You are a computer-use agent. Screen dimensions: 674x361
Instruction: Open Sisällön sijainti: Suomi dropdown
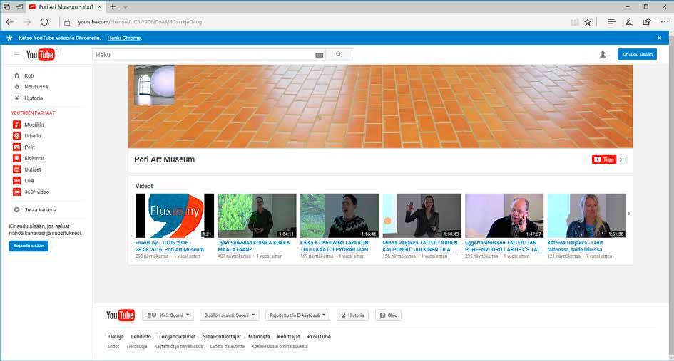click(x=230, y=315)
